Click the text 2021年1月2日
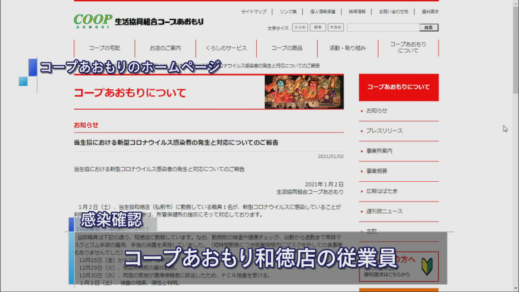Viewport: 519px width, 292px height. [324, 185]
